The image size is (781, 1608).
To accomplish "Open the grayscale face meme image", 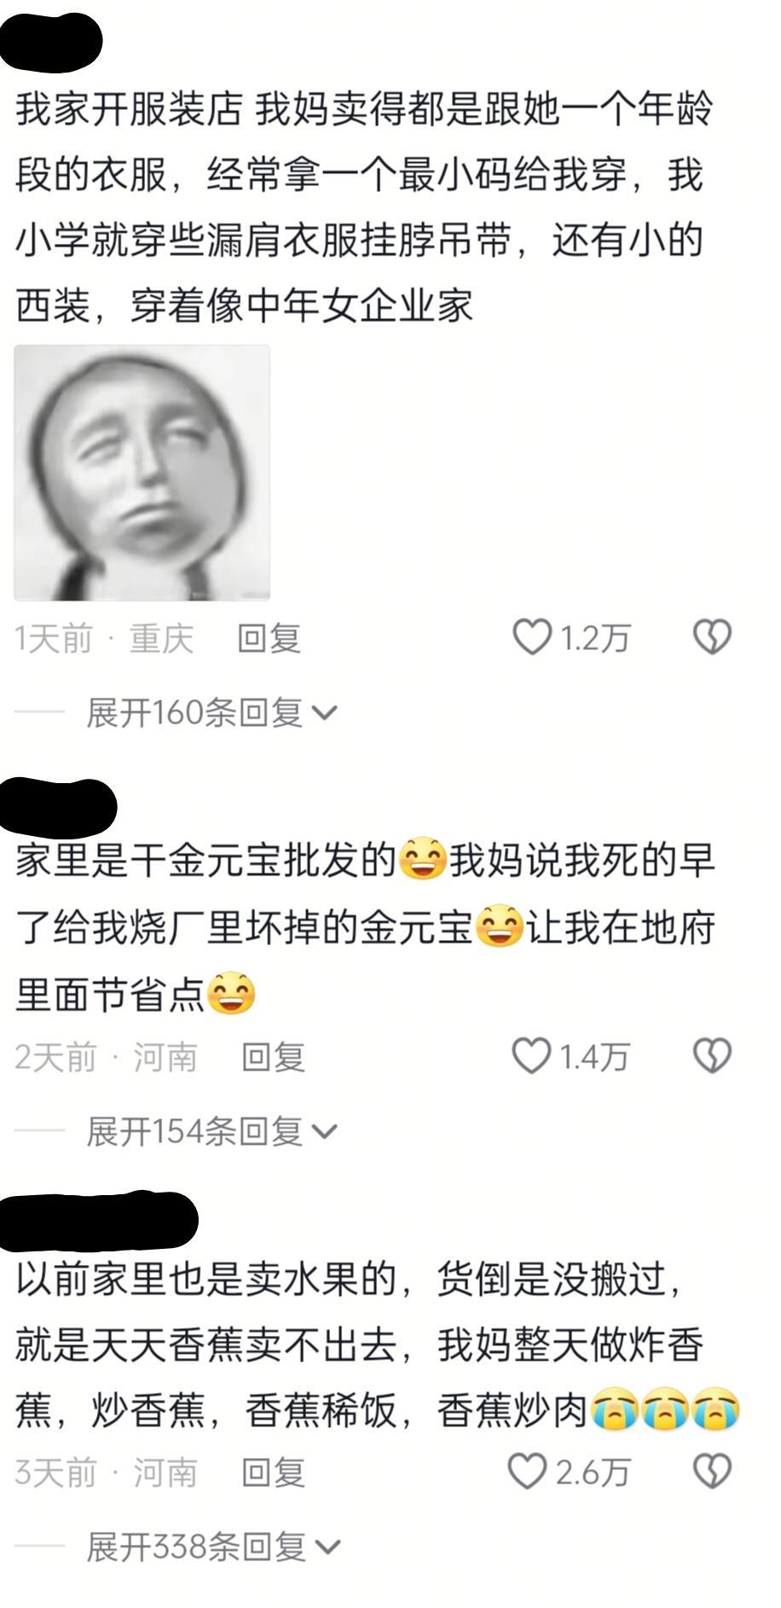I will (x=142, y=473).
